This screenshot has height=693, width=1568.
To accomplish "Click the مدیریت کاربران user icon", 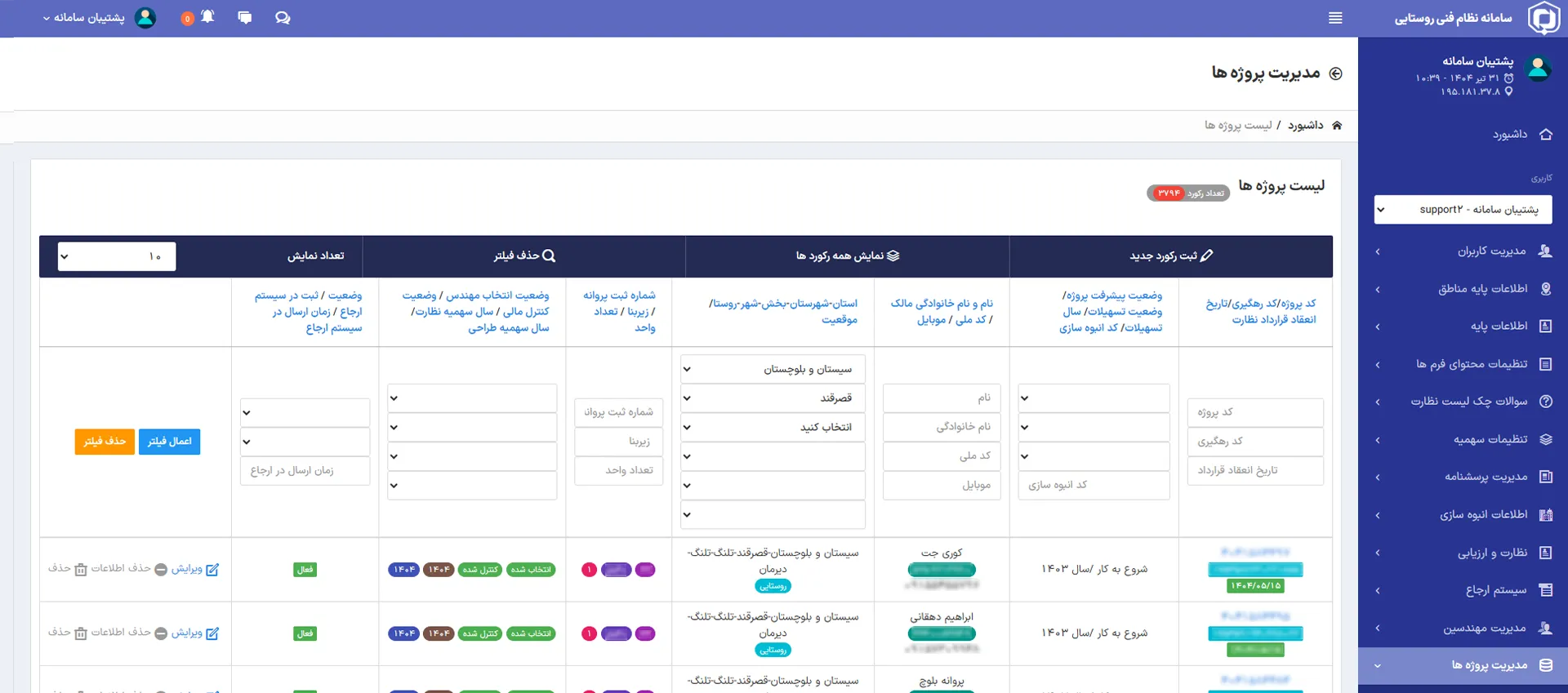I will (1545, 251).
